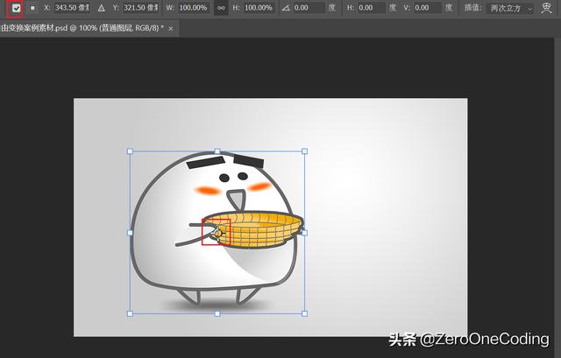Toggle the link icon between W and H
The width and height of the screenshot is (561, 358).
point(221,8)
